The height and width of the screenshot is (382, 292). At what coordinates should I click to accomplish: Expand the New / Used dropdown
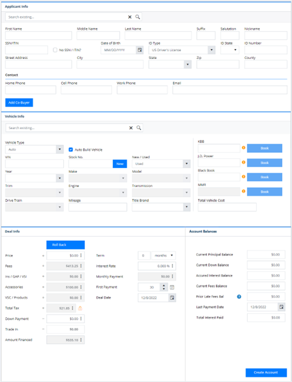coord(186,164)
